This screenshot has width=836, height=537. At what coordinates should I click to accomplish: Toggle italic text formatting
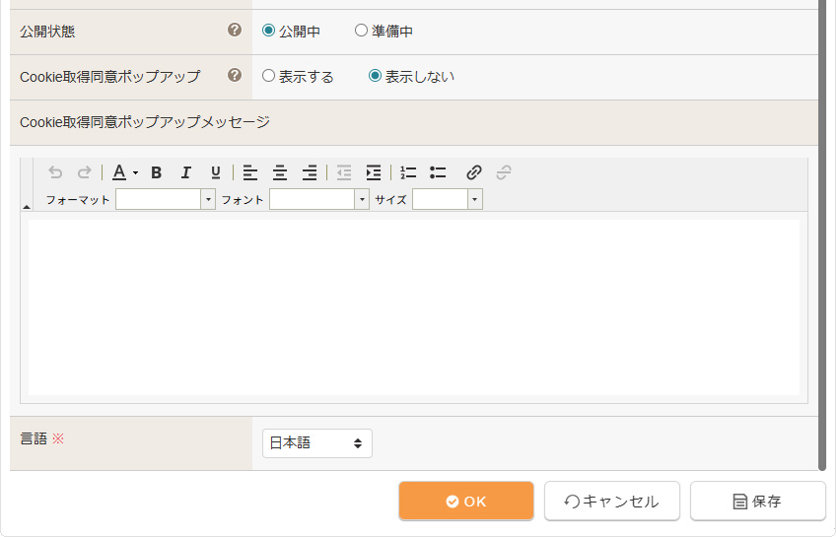[185, 172]
